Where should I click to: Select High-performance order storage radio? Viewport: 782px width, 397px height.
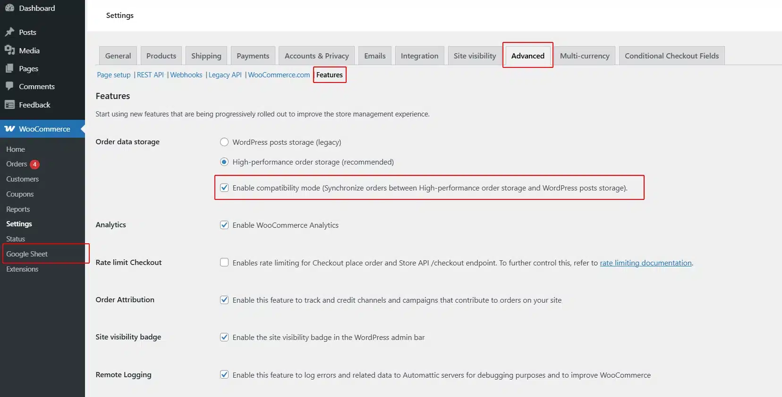224,162
